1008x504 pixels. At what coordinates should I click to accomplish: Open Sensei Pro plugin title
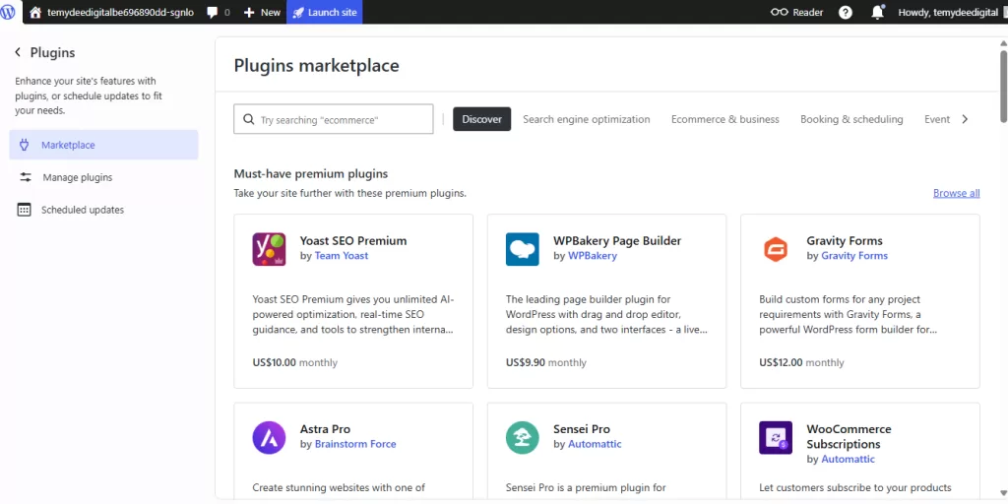582,429
